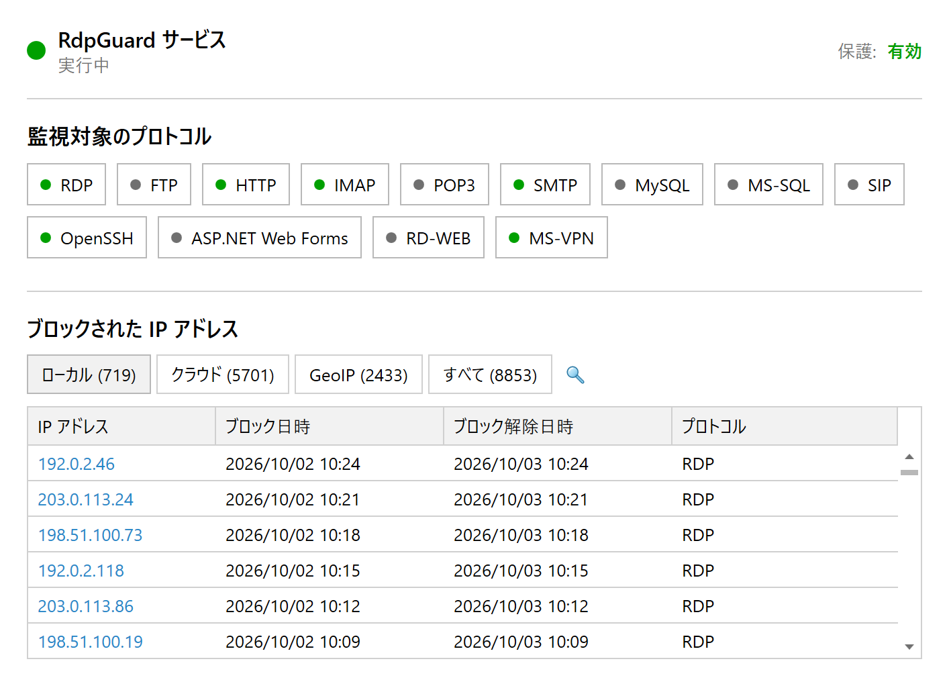Screen dimensions: 949x686
Task: Click the green service status indicator
Action: pos(36,50)
